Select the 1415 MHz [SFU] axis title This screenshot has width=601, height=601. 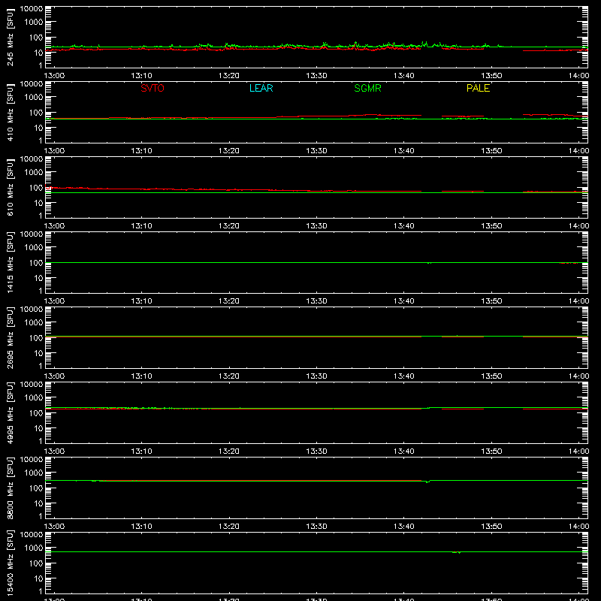[10, 262]
